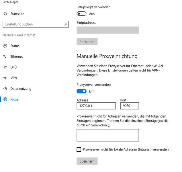Viewport: 182px width, 172px height.
Task: Click Speichern under manual proxy settings
Action: pyautogui.click(x=87, y=161)
